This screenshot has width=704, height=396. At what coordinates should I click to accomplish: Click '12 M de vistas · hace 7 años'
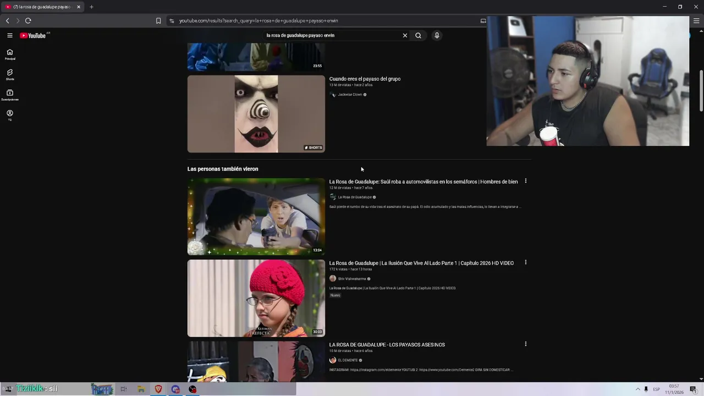(x=351, y=188)
